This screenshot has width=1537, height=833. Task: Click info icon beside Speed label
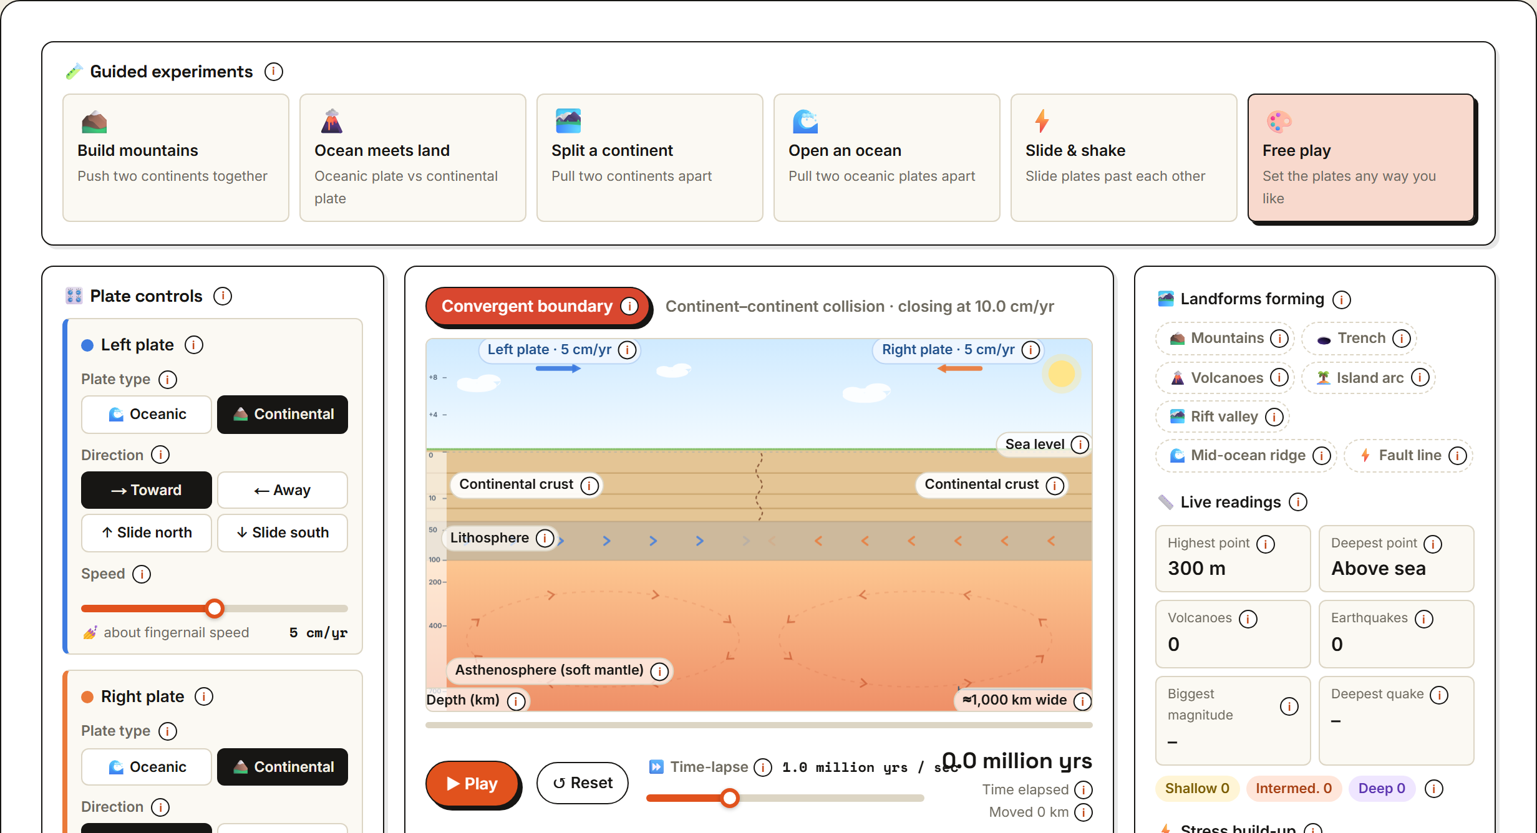pyautogui.click(x=142, y=574)
